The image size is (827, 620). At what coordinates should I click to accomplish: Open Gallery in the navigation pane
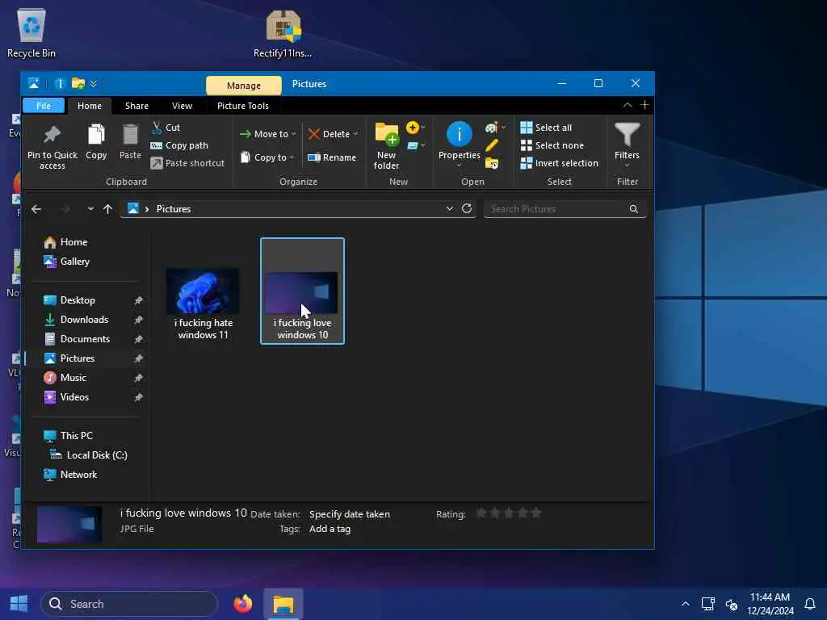[67, 262]
